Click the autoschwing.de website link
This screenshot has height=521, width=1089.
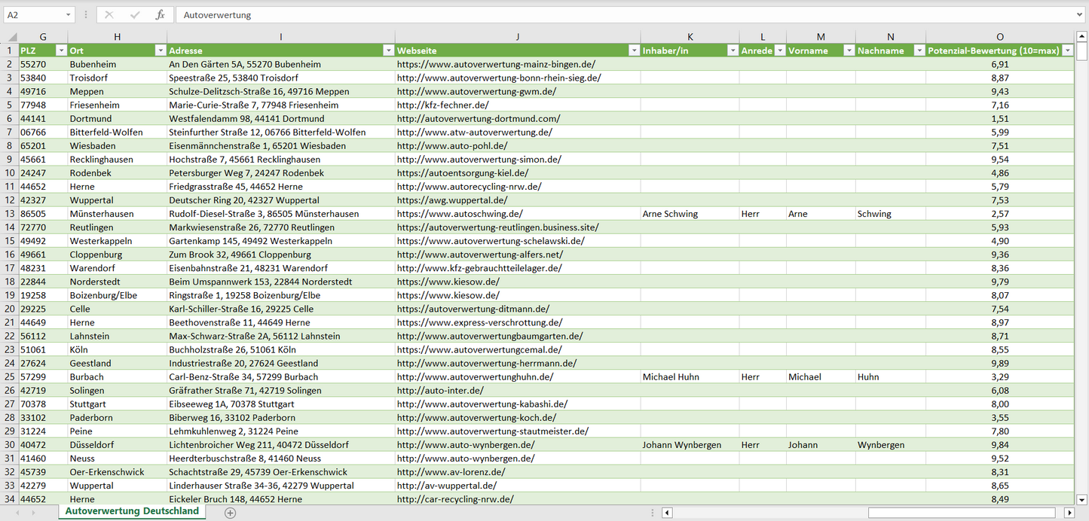(459, 214)
